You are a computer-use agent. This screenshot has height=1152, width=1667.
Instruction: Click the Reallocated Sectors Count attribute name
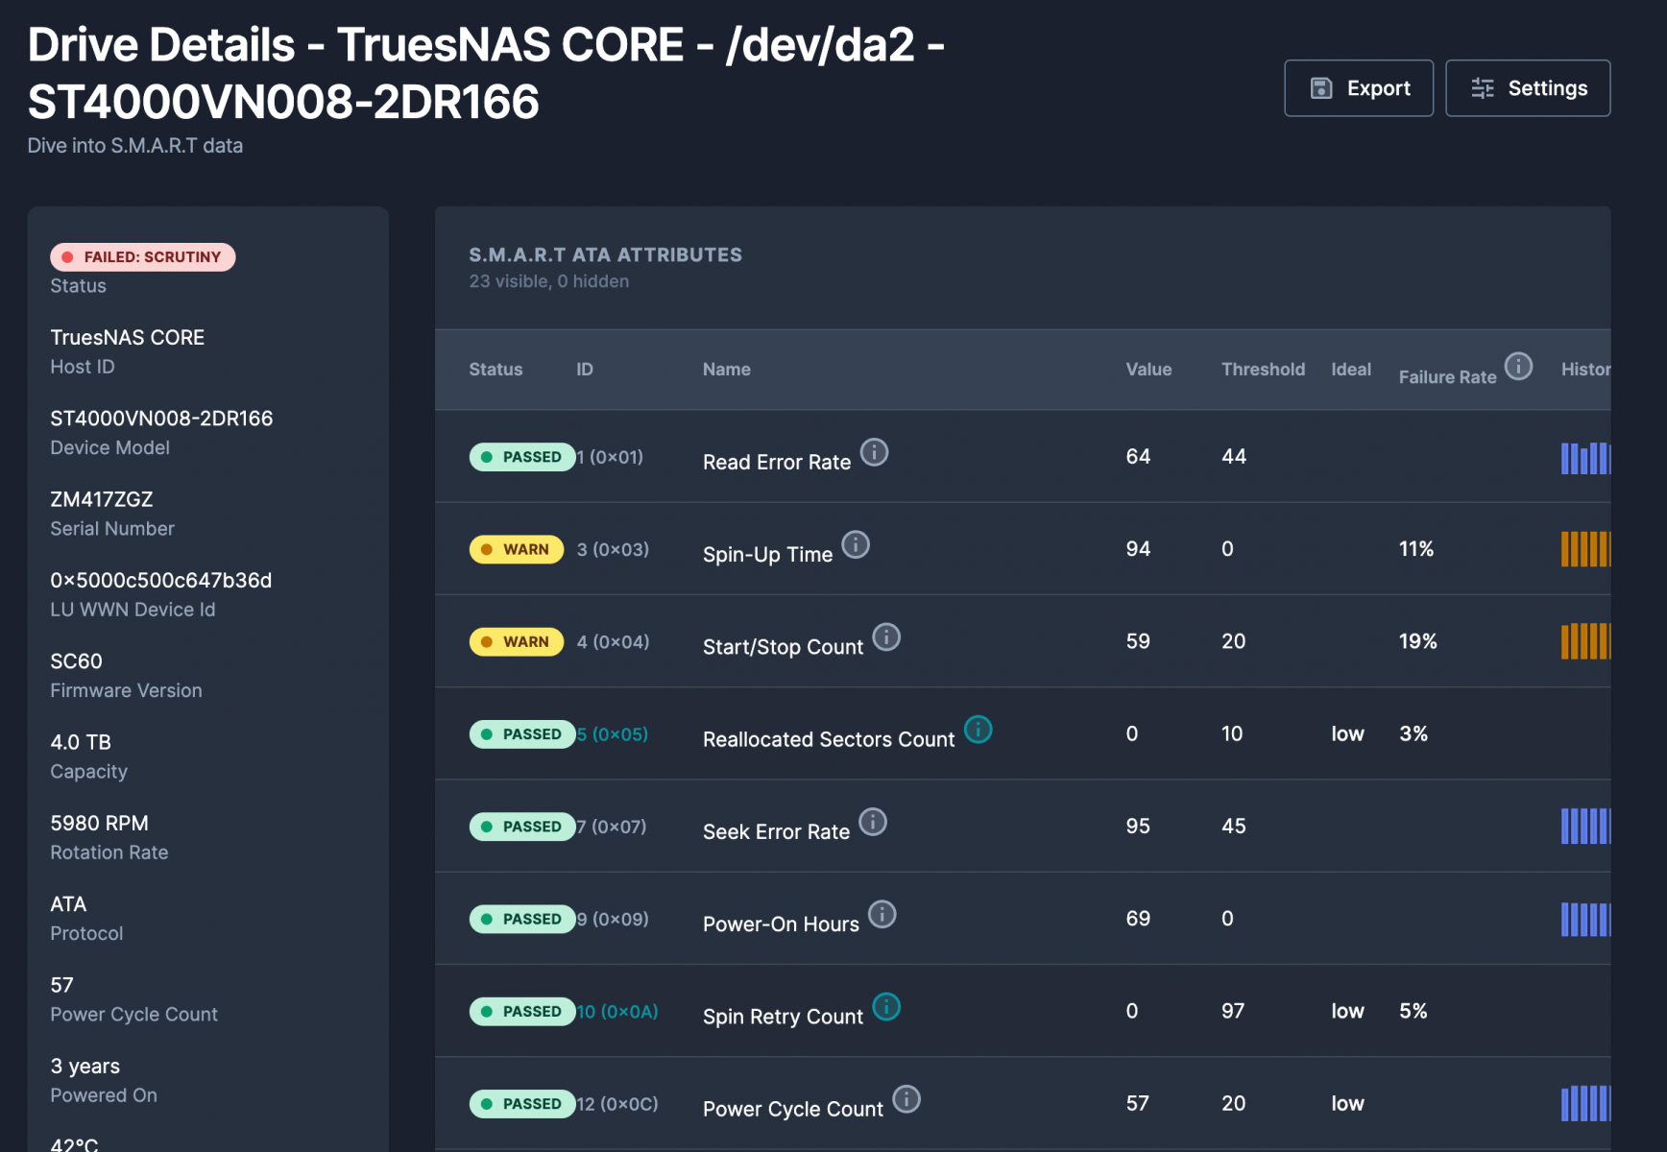pyautogui.click(x=829, y=740)
